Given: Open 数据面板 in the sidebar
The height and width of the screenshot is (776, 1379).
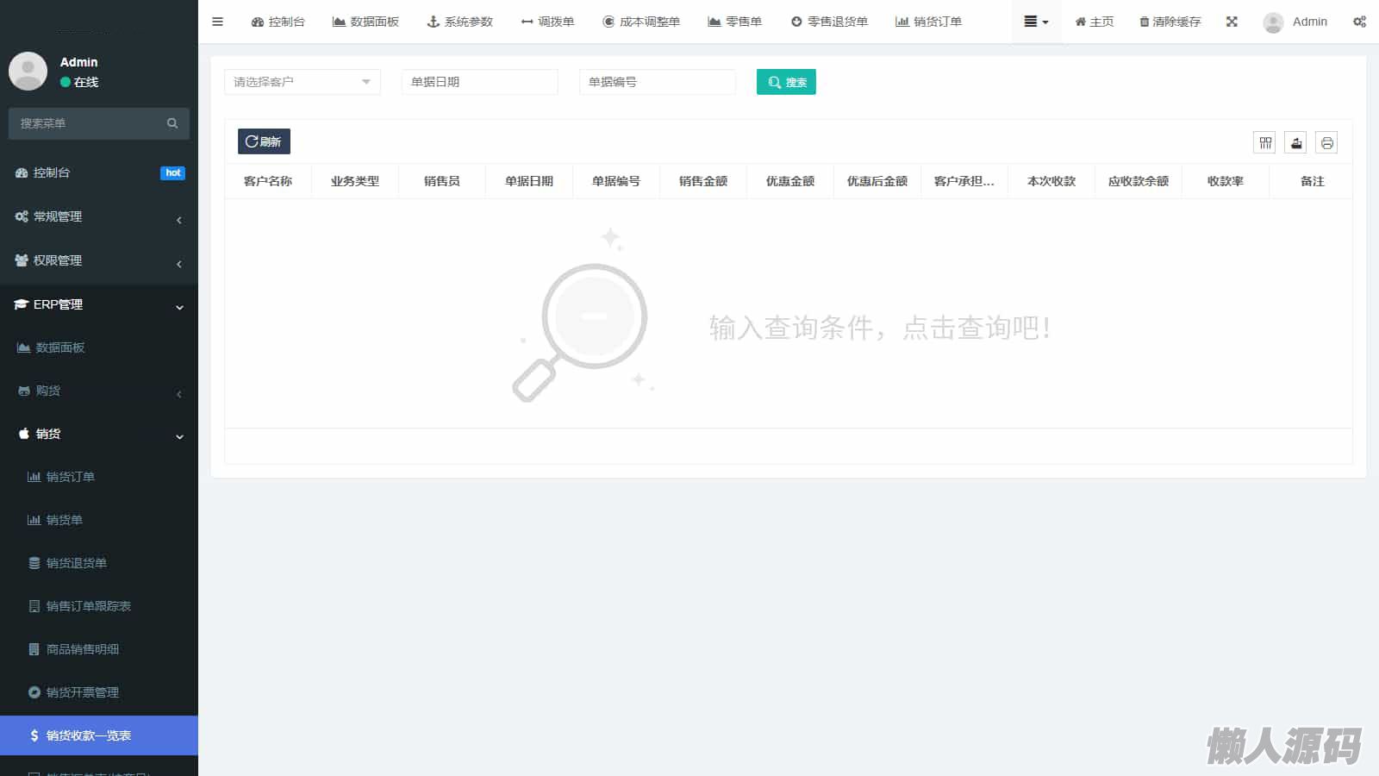Looking at the screenshot, I should tap(99, 347).
